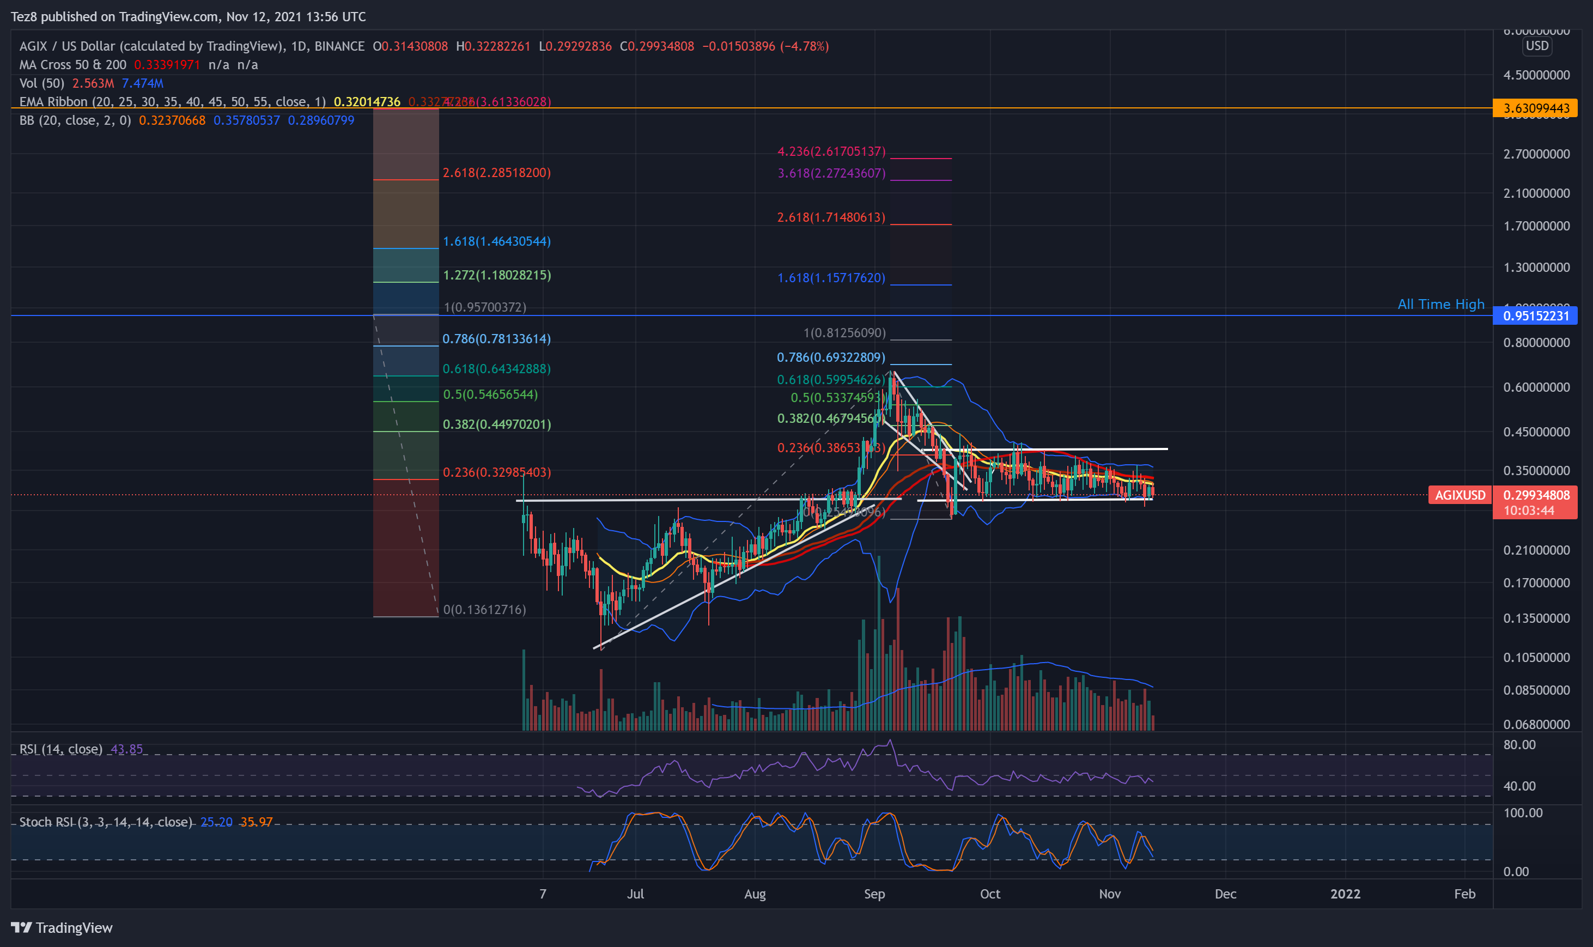Click Fib level 0.618(0.64342888) label
The width and height of the screenshot is (1593, 947).
pyautogui.click(x=496, y=369)
